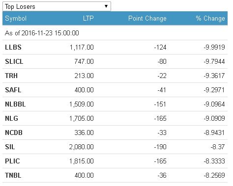
Task: Select the SAFL symbol link
Action: coord(13,90)
